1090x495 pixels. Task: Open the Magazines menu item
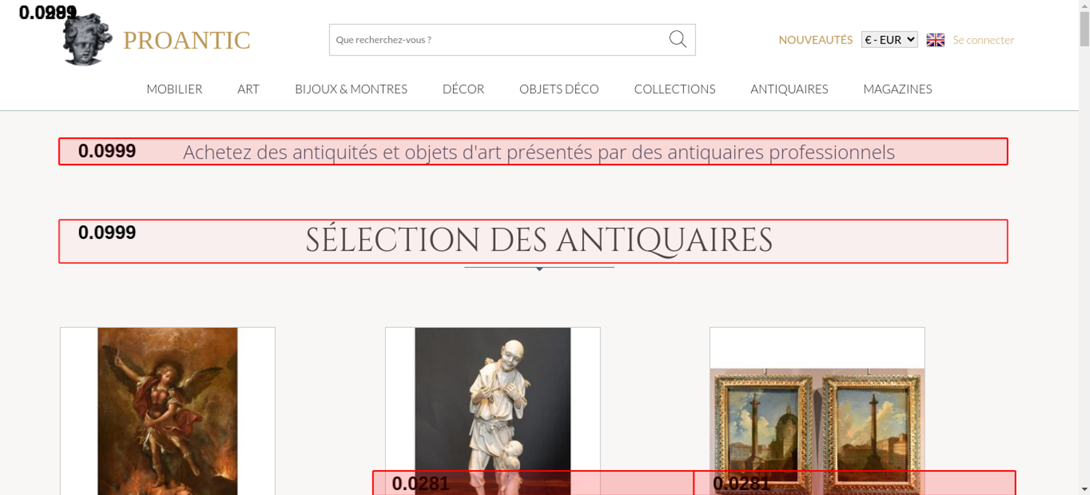pos(897,89)
